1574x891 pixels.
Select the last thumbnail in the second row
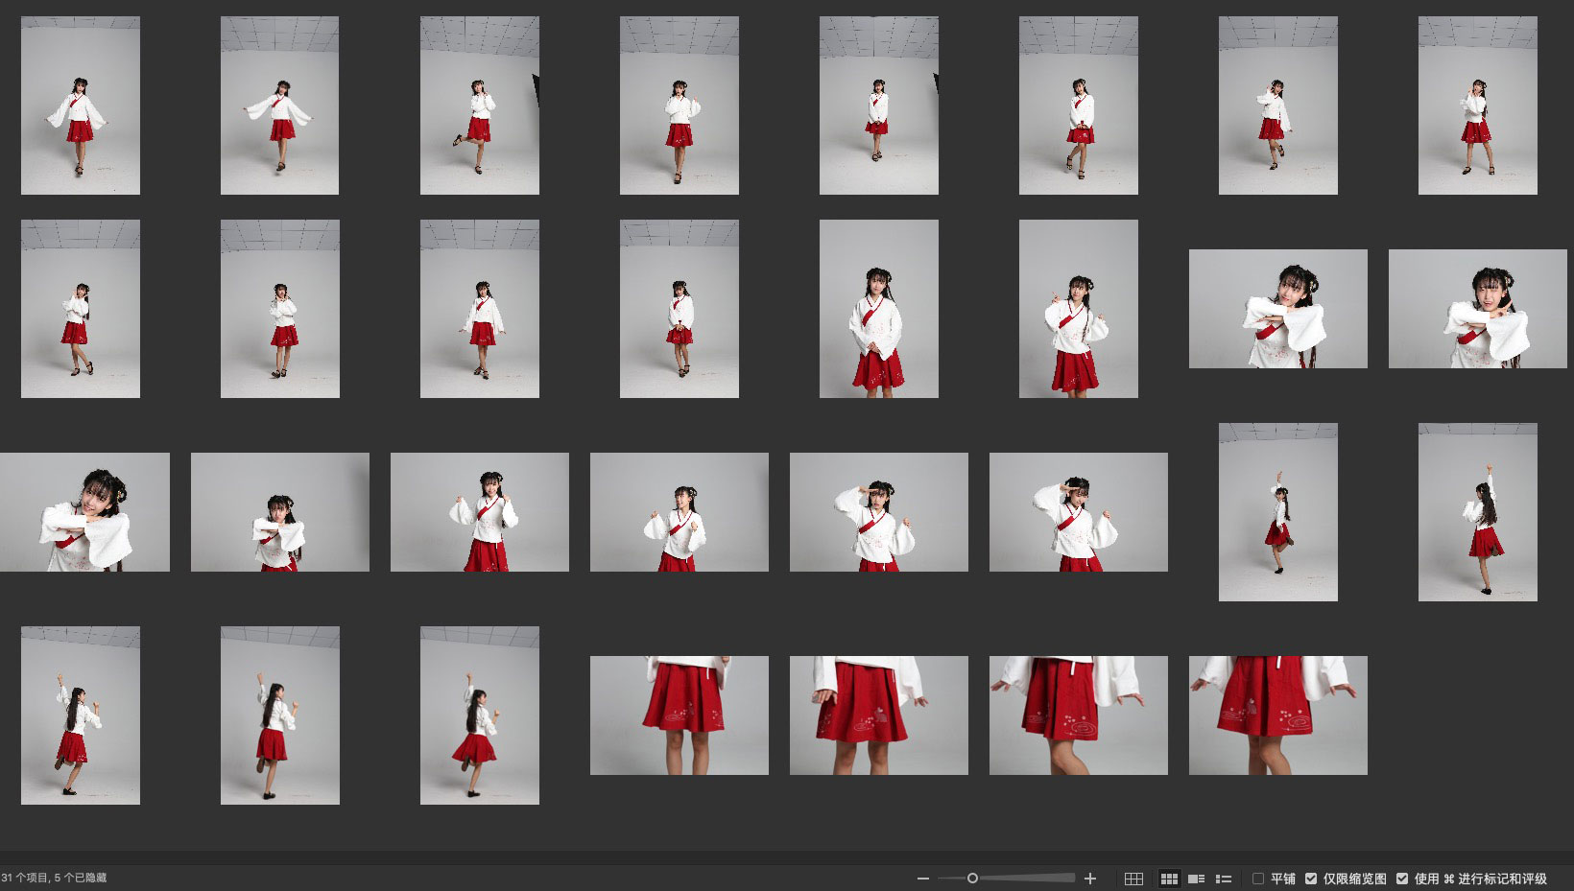pos(1477,309)
